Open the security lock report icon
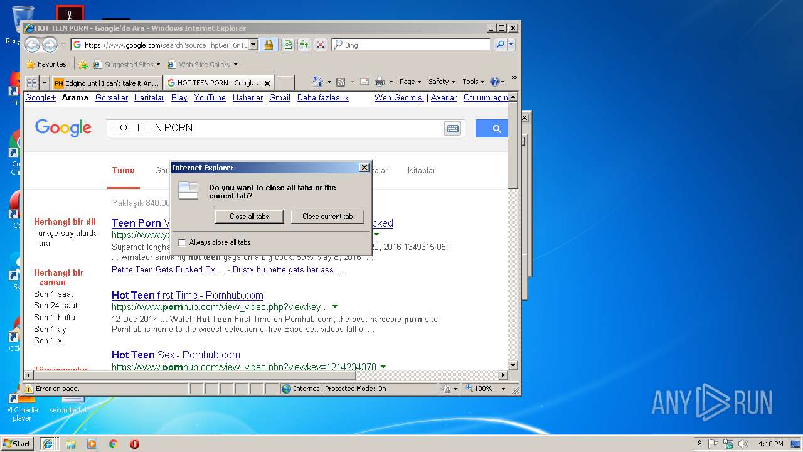 tap(269, 45)
